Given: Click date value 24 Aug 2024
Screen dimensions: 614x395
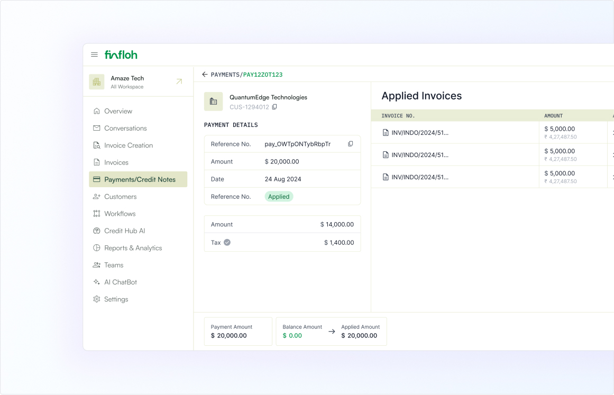Looking at the screenshot, I should [283, 179].
